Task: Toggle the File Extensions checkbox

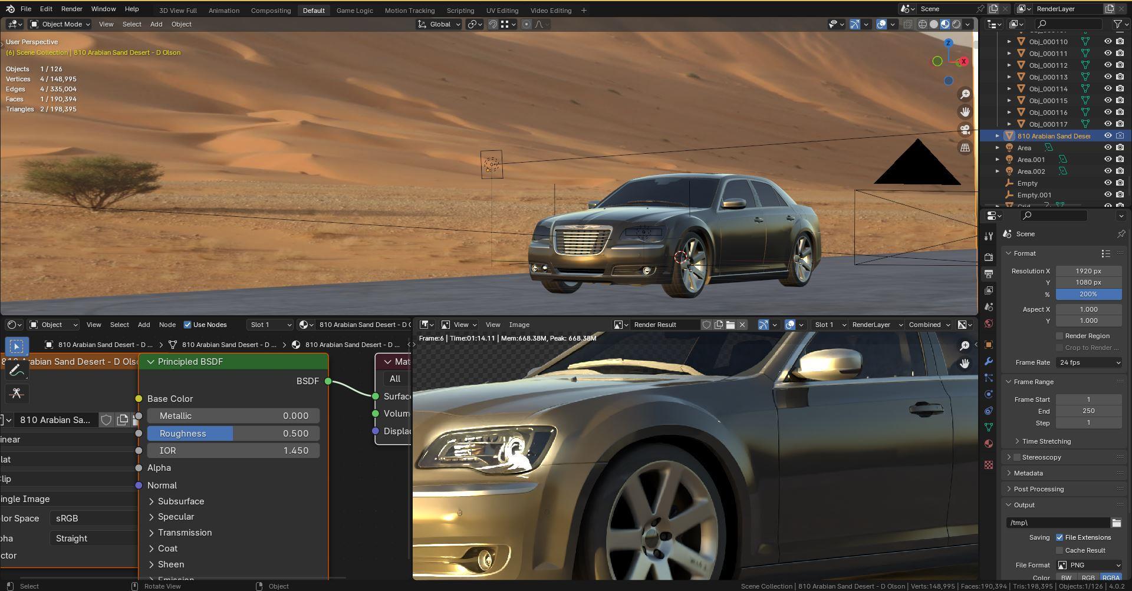Action: pos(1059,537)
